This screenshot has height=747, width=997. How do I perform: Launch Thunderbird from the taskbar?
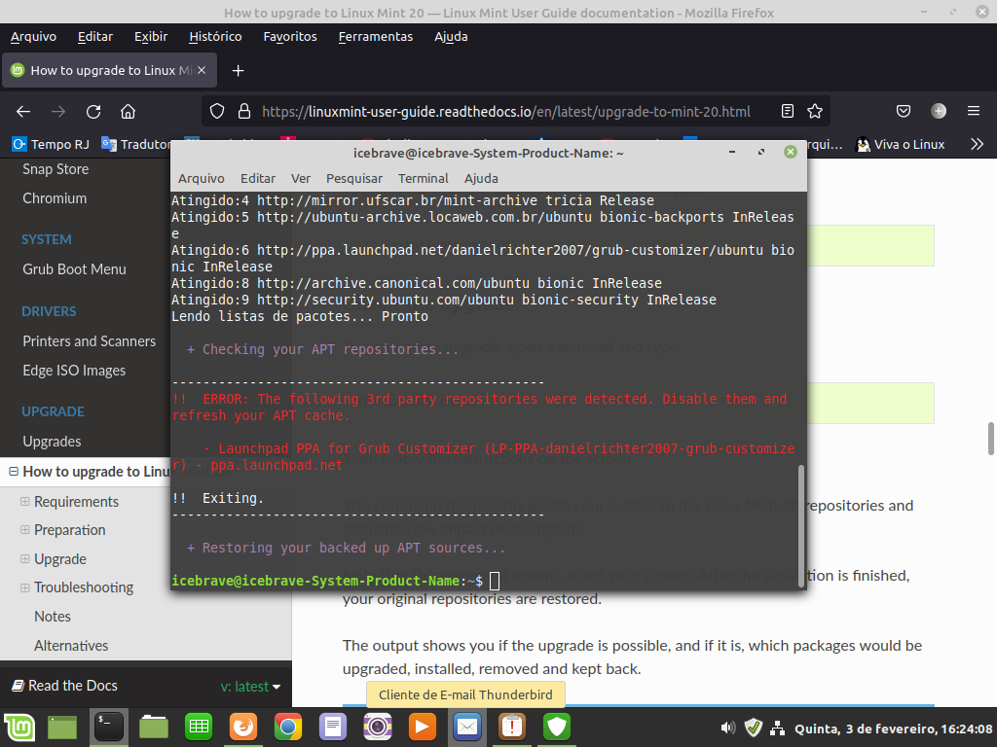click(467, 726)
